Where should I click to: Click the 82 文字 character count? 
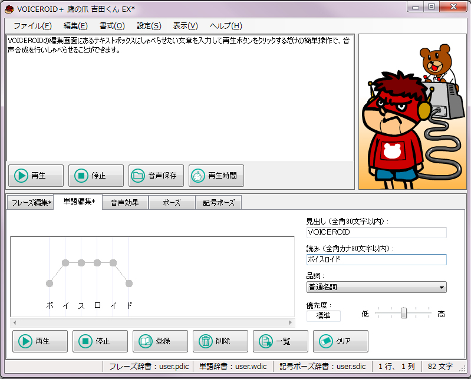point(440,367)
